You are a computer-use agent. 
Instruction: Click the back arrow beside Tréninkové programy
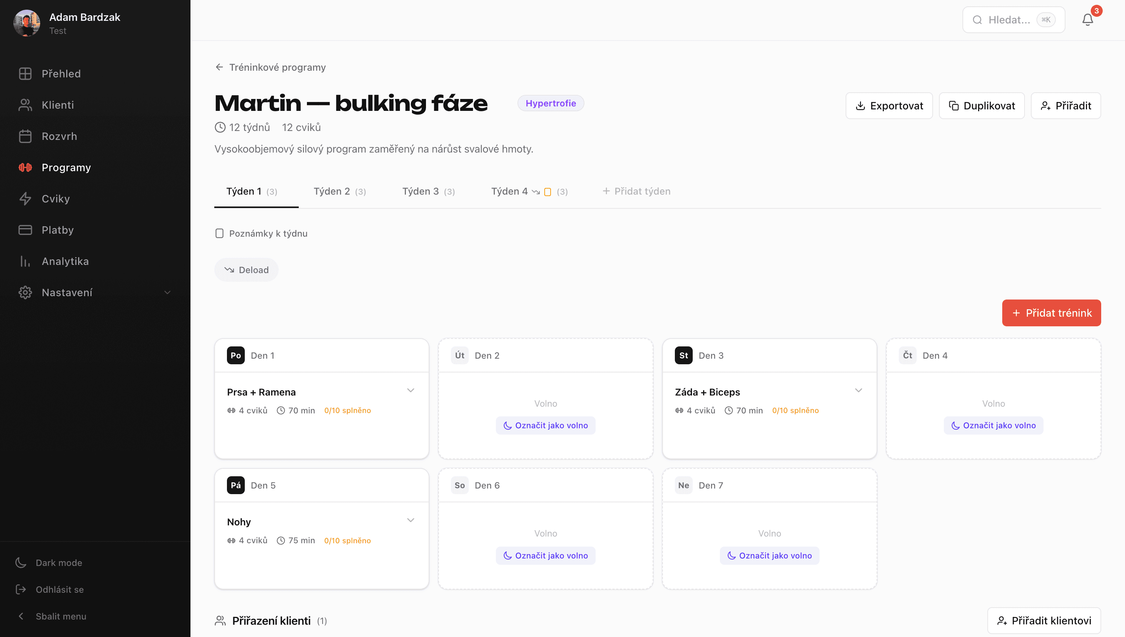[x=219, y=67]
